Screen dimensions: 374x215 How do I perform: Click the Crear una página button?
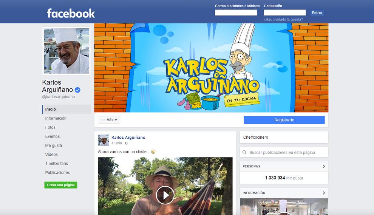click(x=61, y=185)
